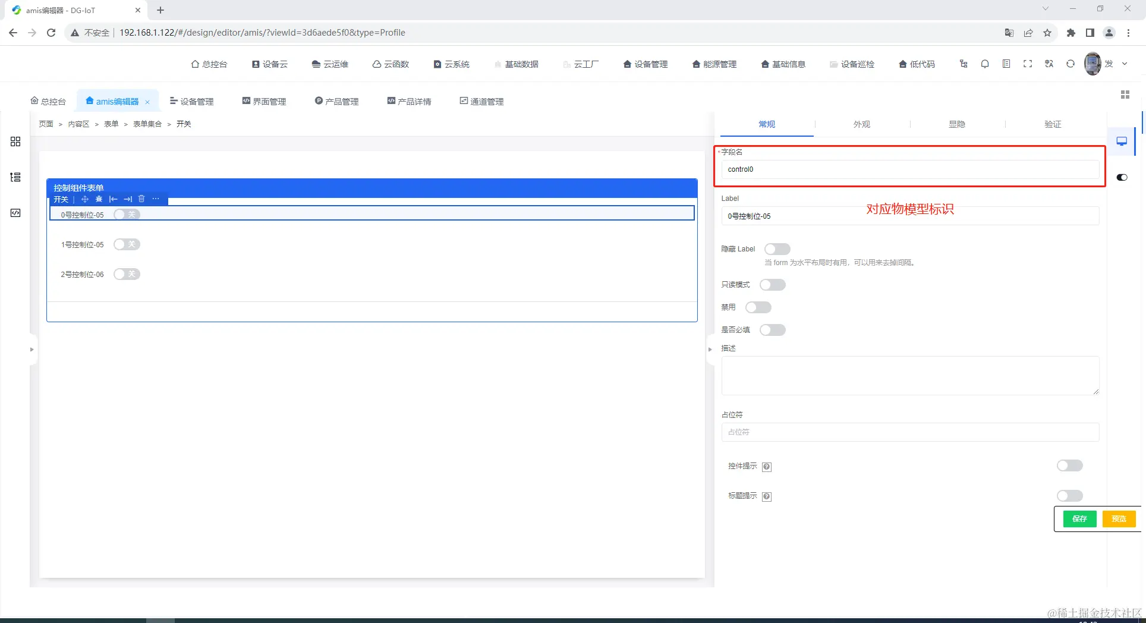
Task: Select the desktop monitor preview icon
Action: (x=1122, y=141)
